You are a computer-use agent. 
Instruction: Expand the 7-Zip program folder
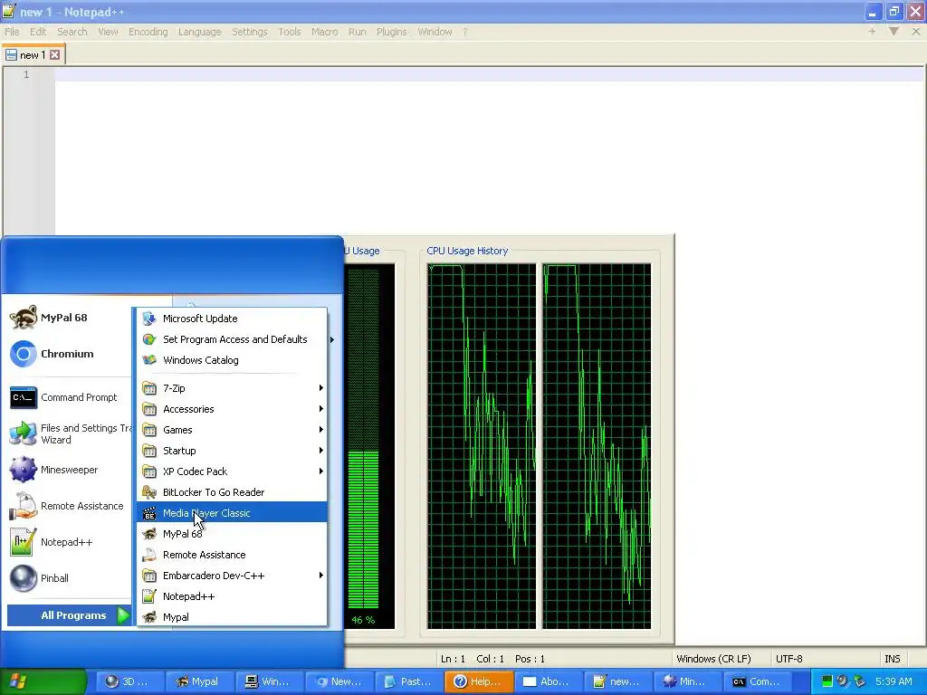pos(232,388)
